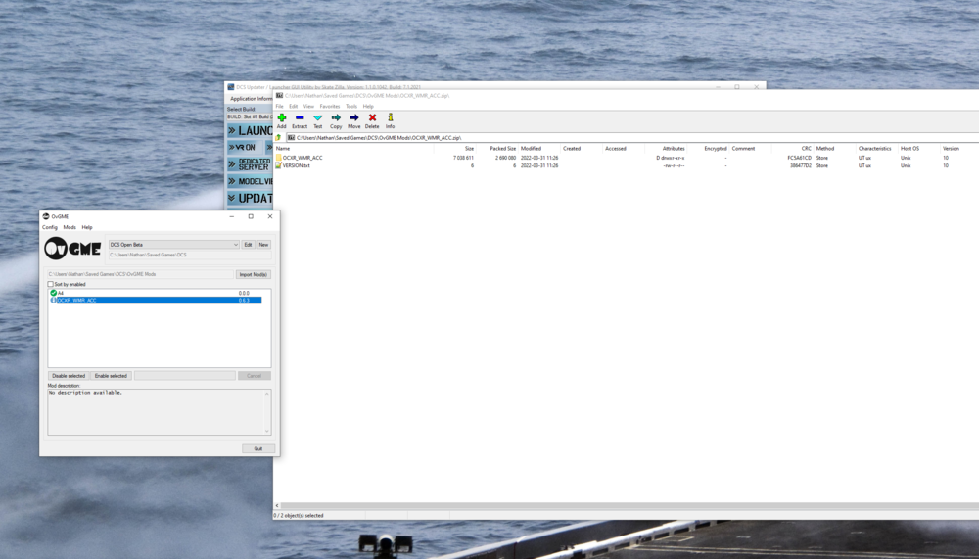The width and height of the screenshot is (979, 559).
Task: Sort 7-Zip list by Created column
Action: click(x=582, y=149)
